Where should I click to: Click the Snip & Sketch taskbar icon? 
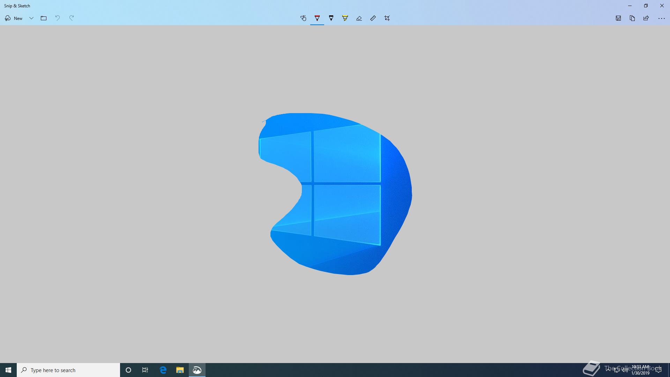pos(197,370)
